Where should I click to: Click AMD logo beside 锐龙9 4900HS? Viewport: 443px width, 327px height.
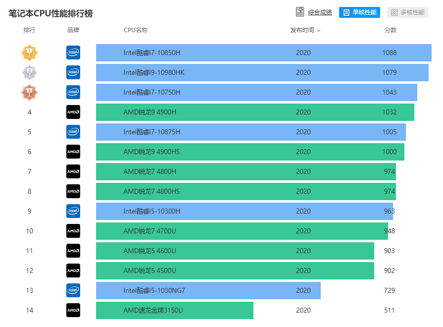coord(73,152)
